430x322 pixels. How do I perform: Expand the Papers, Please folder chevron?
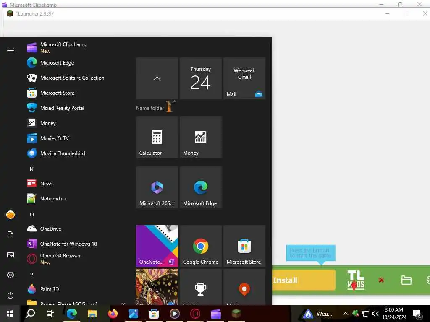123,304
